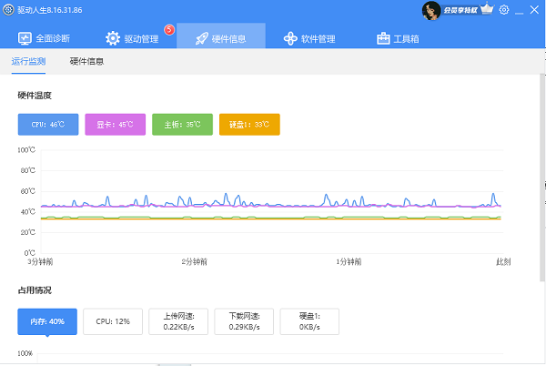Select the 内存 40% usage button
The height and width of the screenshot is (366, 546).
point(47,320)
